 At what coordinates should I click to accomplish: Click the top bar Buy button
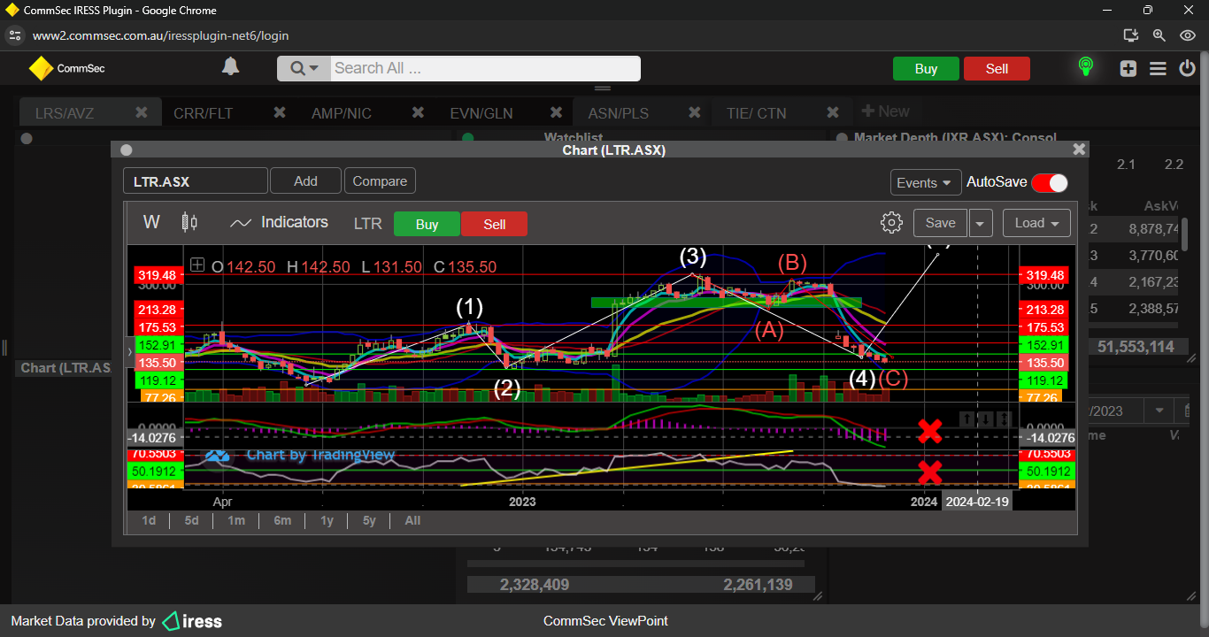click(926, 69)
